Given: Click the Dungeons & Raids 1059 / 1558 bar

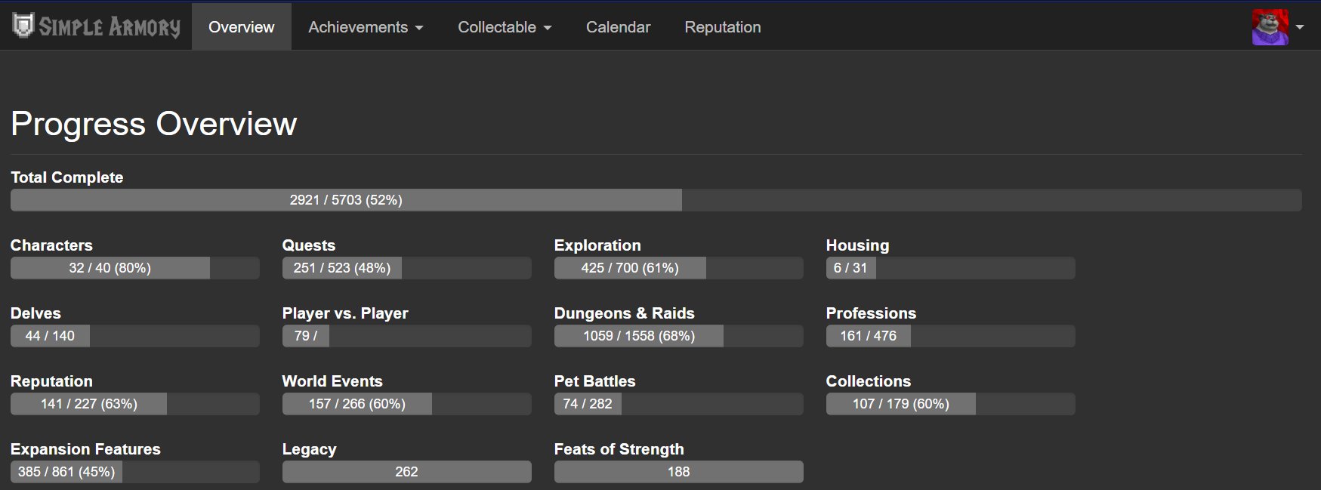Looking at the screenshot, I should tap(679, 336).
